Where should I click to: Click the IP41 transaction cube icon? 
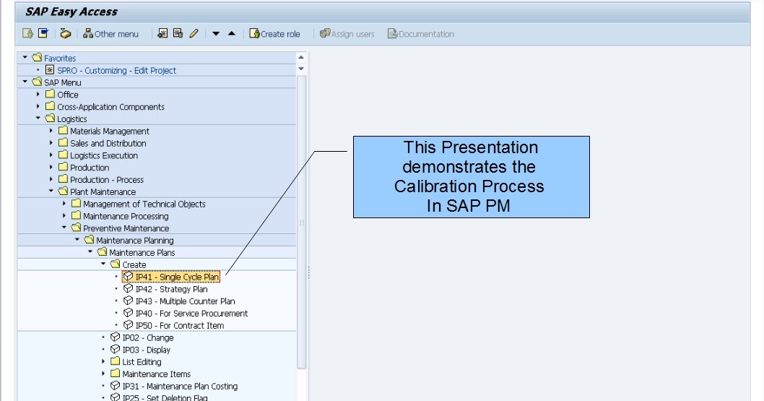128,276
